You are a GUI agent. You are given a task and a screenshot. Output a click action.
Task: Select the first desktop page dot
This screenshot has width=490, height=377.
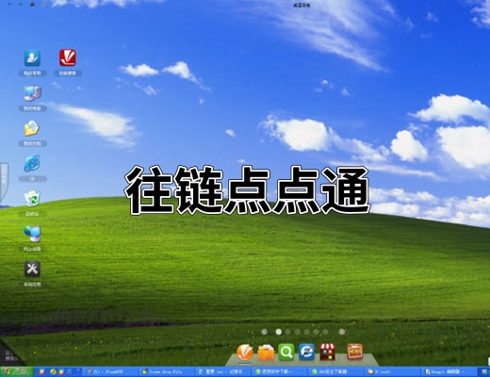coord(265,332)
